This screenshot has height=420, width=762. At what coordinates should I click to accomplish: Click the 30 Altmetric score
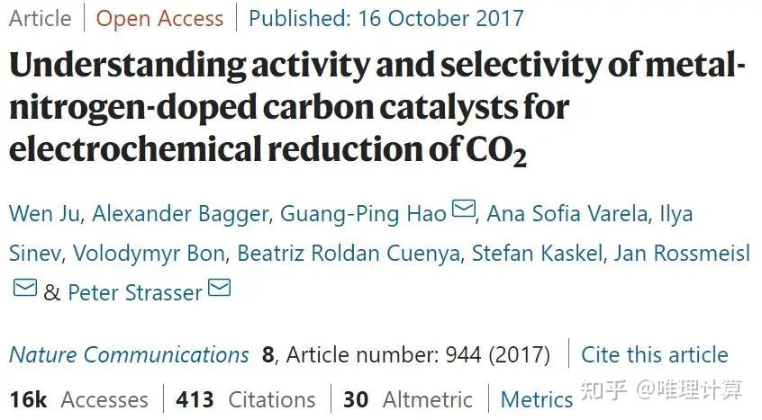(x=408, y=399)
